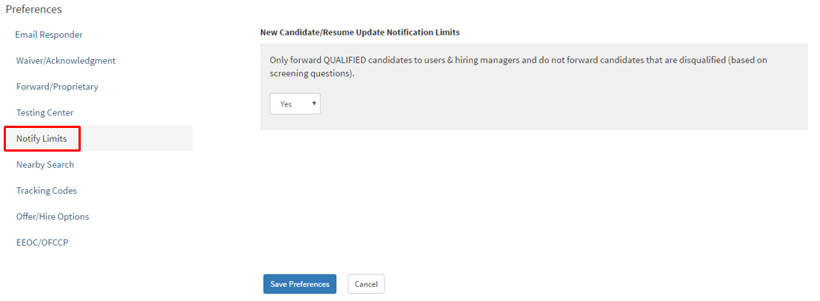This screenshot has width=820, height=301.
Task: Open the Email Responder preferences
Action: [49, 35]
